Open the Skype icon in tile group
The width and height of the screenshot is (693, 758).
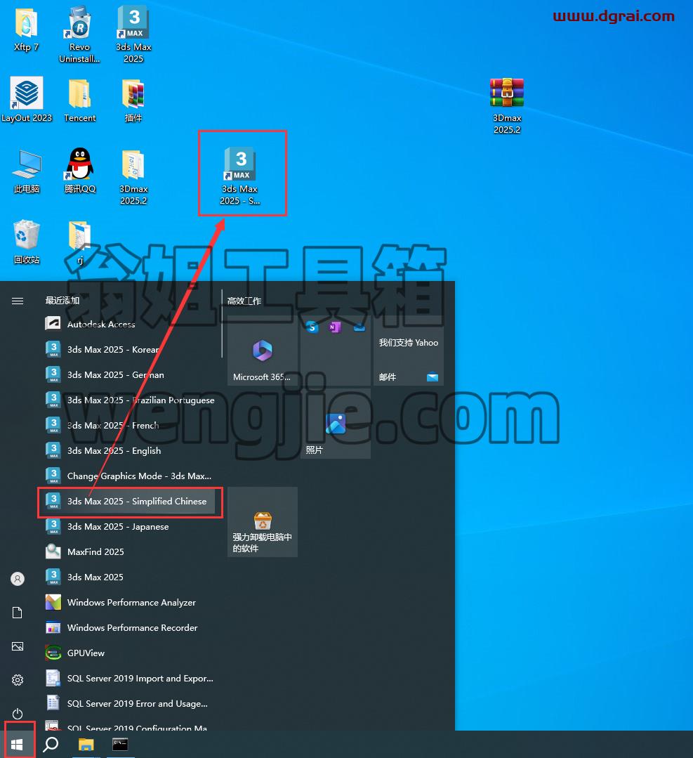(x=312, y=327)
